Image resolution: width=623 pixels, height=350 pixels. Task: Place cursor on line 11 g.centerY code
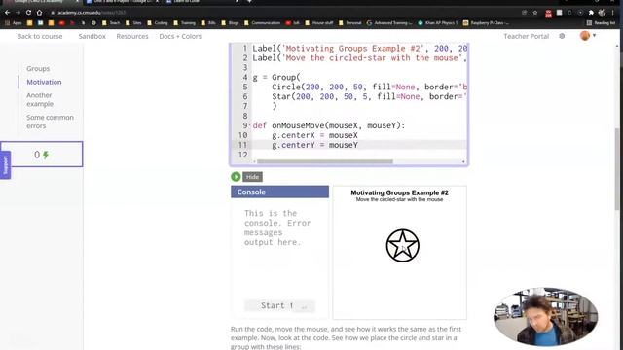[314, 145]
